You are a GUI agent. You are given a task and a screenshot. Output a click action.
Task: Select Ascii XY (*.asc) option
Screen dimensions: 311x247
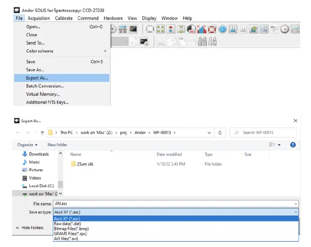tap(176, 219)
